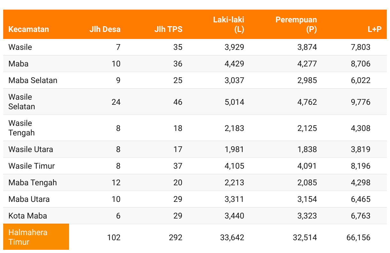Click the orange Halmahera Timur total cell
Screen dimensions: 390x253
36,237
